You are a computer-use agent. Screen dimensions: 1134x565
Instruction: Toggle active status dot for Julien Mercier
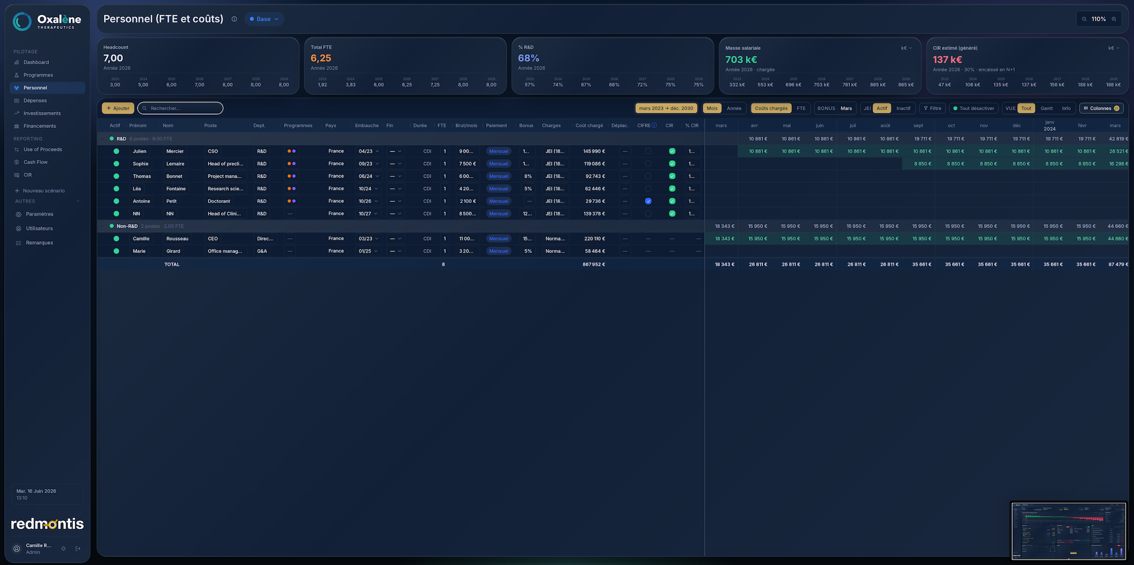[116, 152]
